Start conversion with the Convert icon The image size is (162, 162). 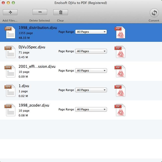154,13
